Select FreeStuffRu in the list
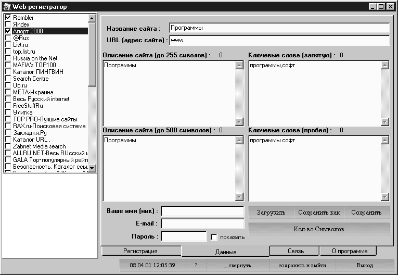 pos(28,106)
